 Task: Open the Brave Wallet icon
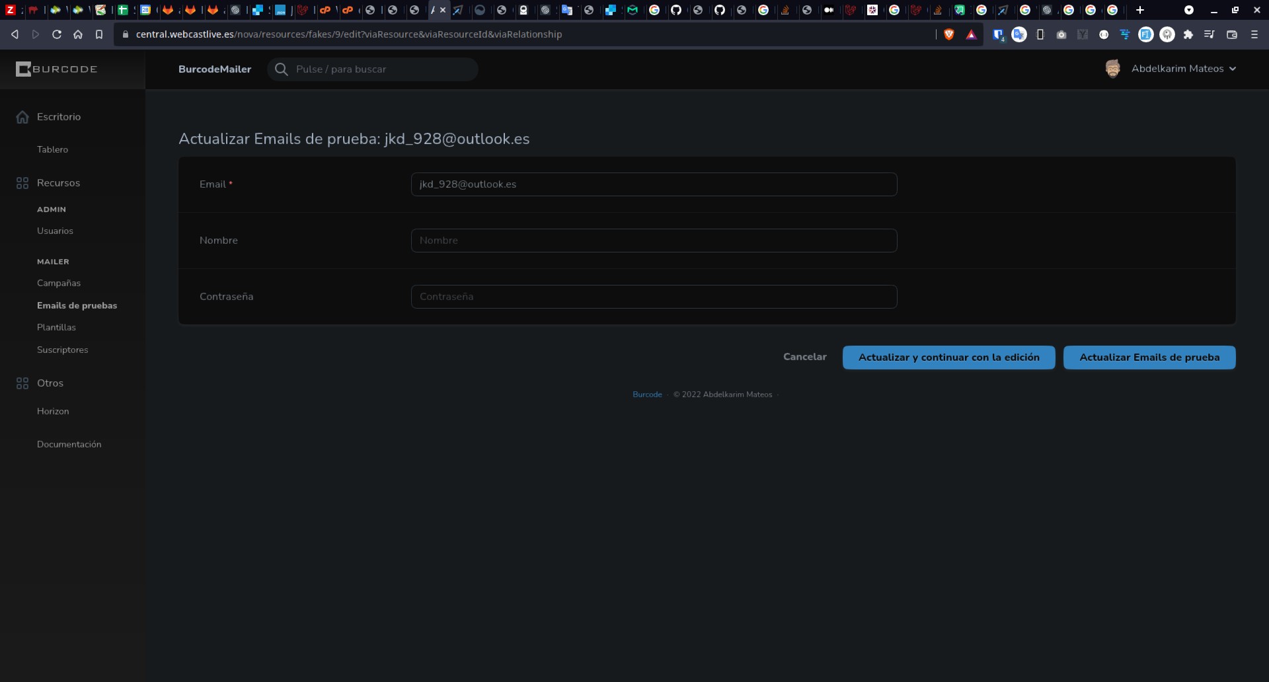tap(1232, 34)
